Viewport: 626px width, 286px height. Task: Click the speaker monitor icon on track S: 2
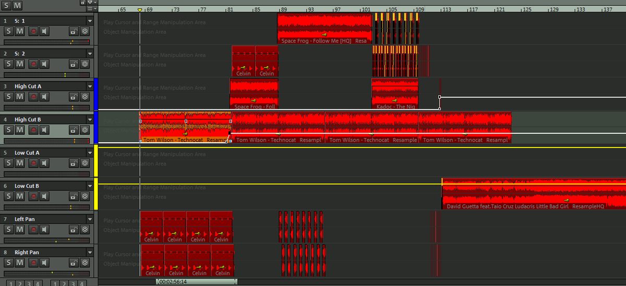[x=45, y=64]
